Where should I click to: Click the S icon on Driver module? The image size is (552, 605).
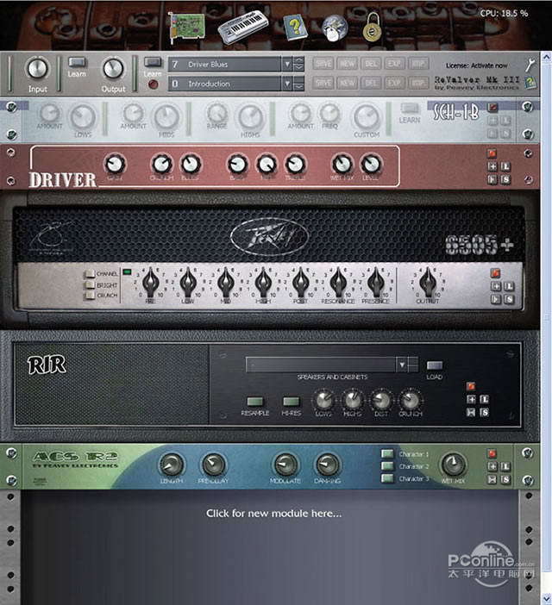[x=505, y=179]
